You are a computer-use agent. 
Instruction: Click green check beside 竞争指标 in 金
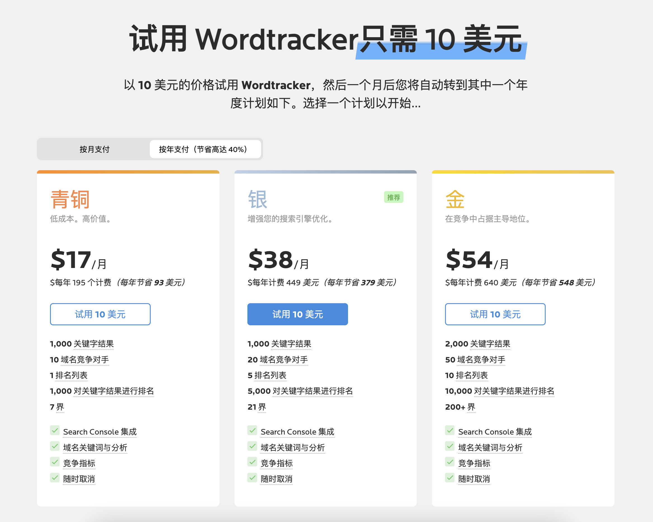[x=450, y=462]
